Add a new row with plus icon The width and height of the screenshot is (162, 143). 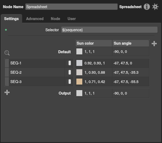click(x=7, y=92)
